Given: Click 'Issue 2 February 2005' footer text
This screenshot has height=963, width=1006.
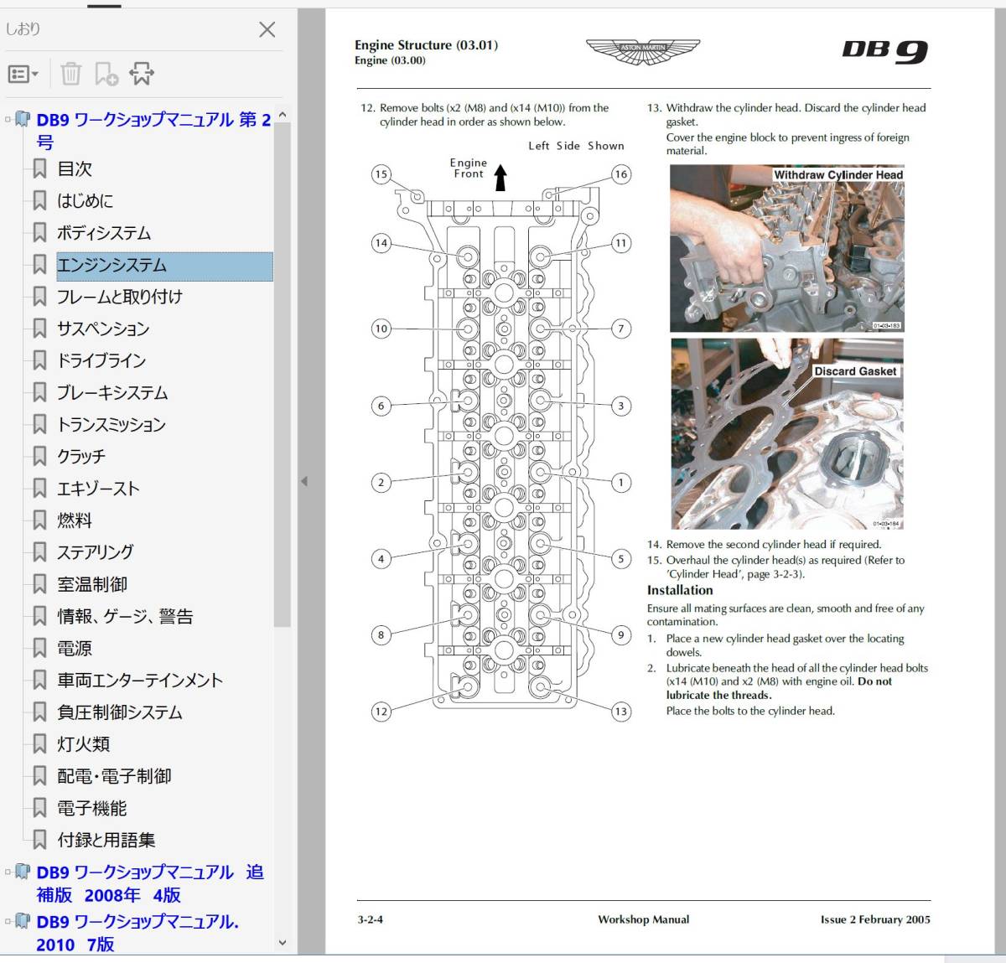Looking at the screenshot, I should pos(875,919).
